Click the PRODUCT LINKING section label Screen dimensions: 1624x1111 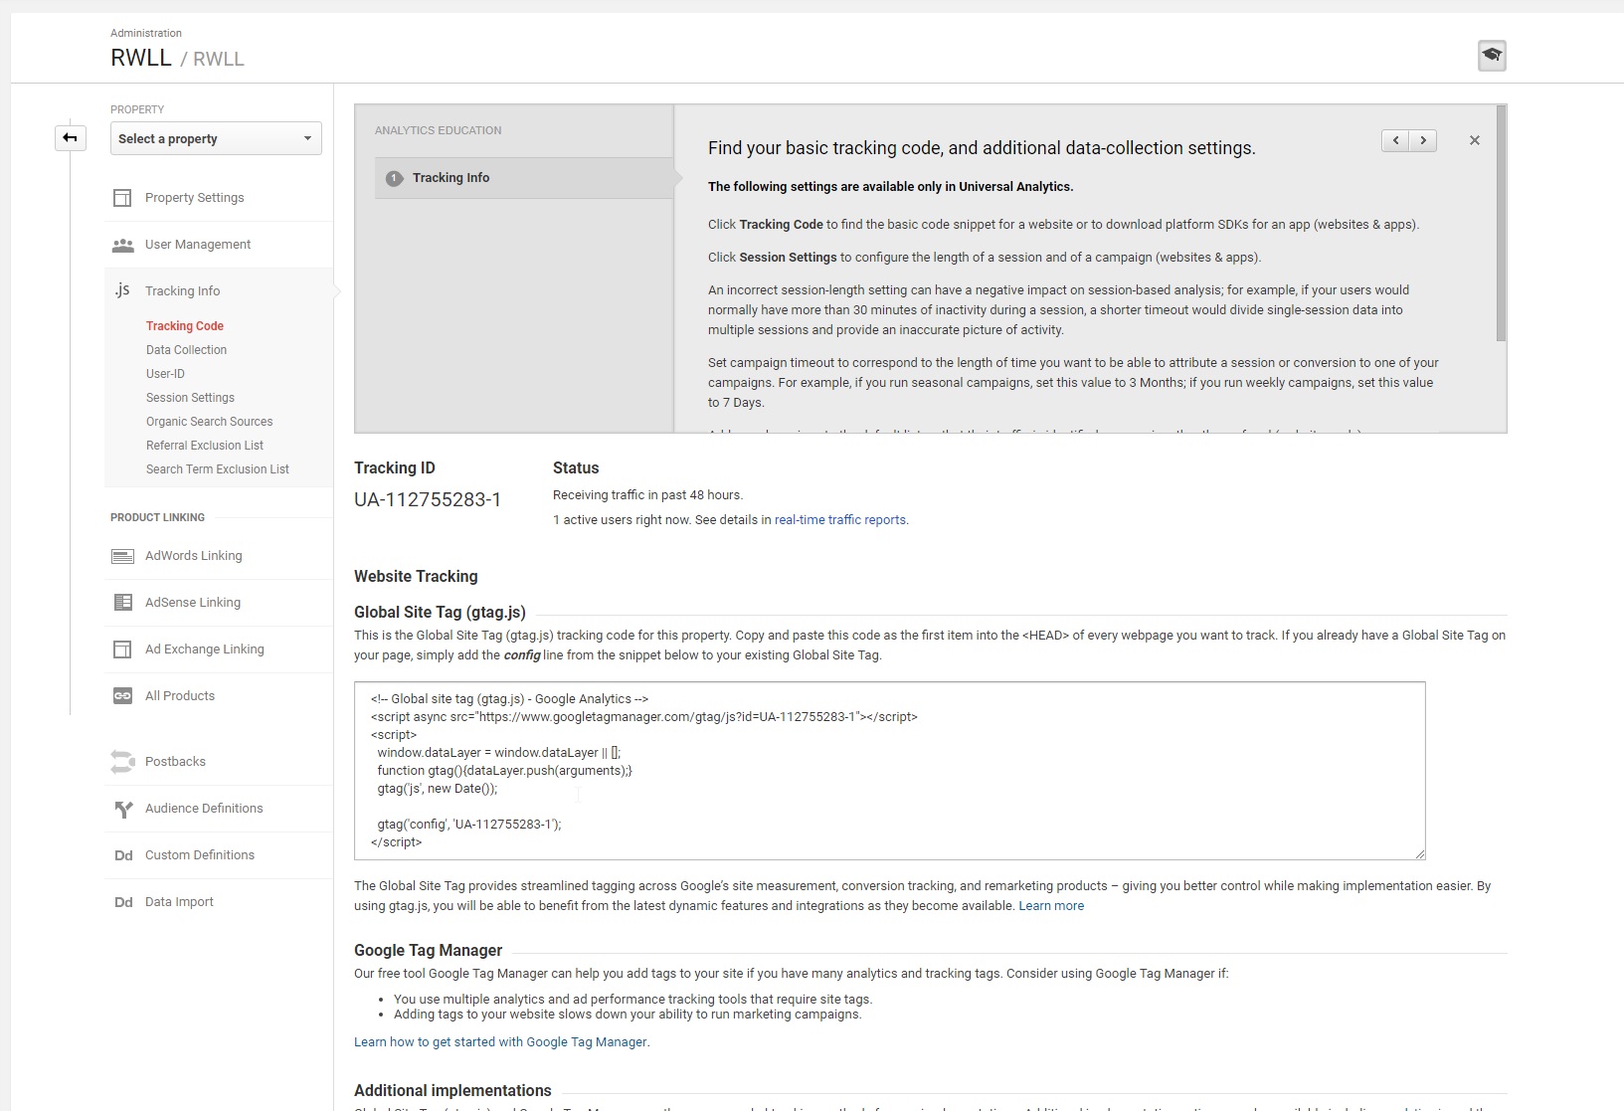[157, 518]
